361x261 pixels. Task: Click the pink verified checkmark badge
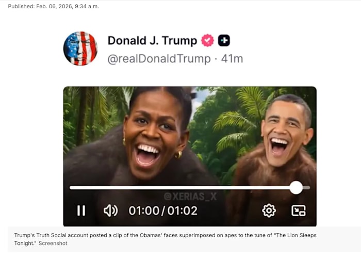click(x=207, y=41)
